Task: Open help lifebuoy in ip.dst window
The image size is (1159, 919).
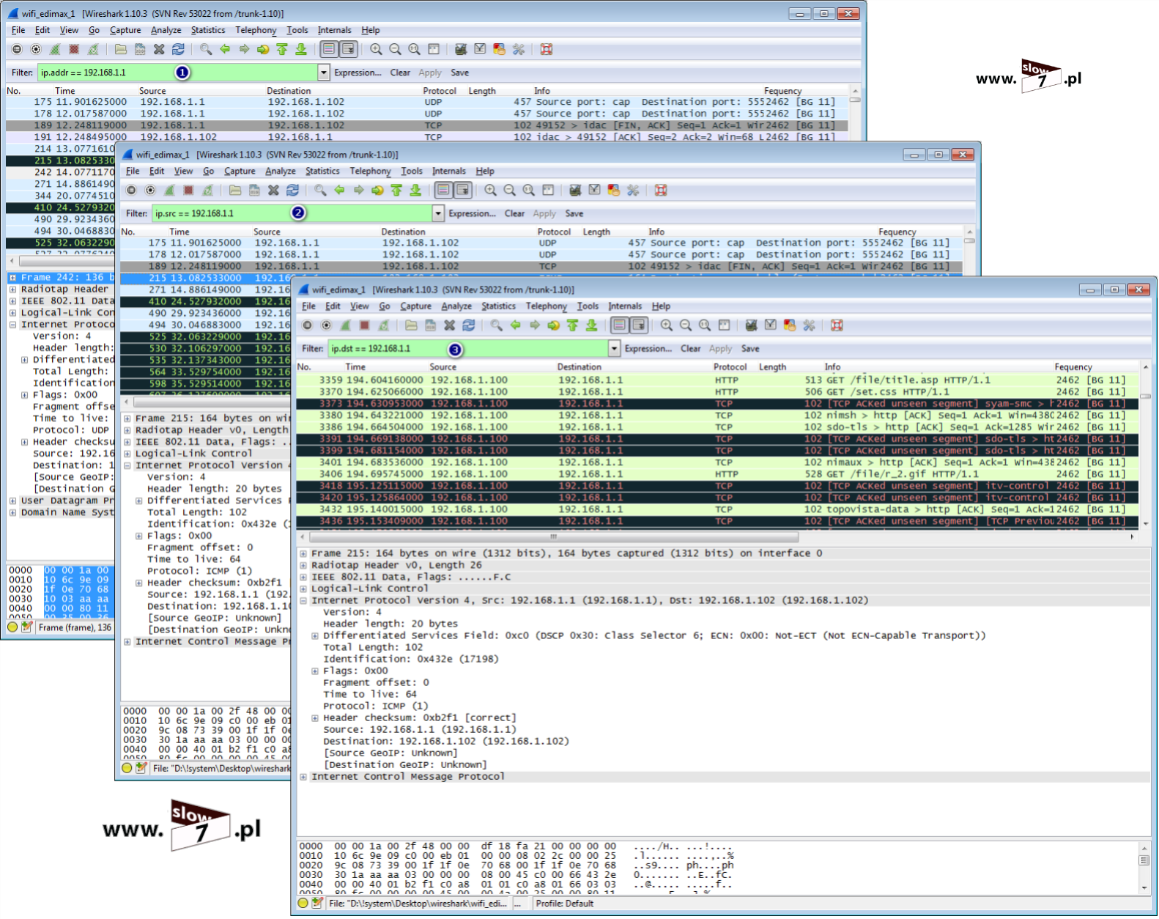Action: (x=837, y=325)
